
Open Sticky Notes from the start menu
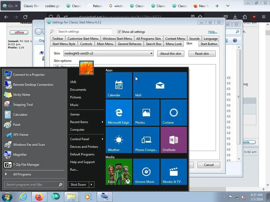34,95
